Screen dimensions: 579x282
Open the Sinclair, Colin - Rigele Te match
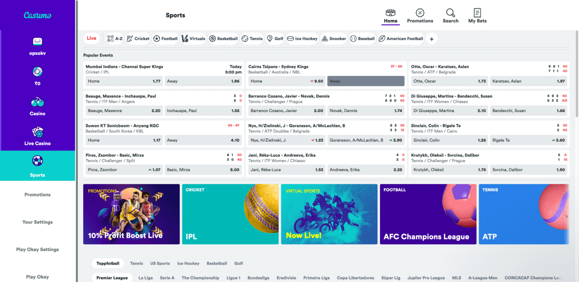point(436,125)
